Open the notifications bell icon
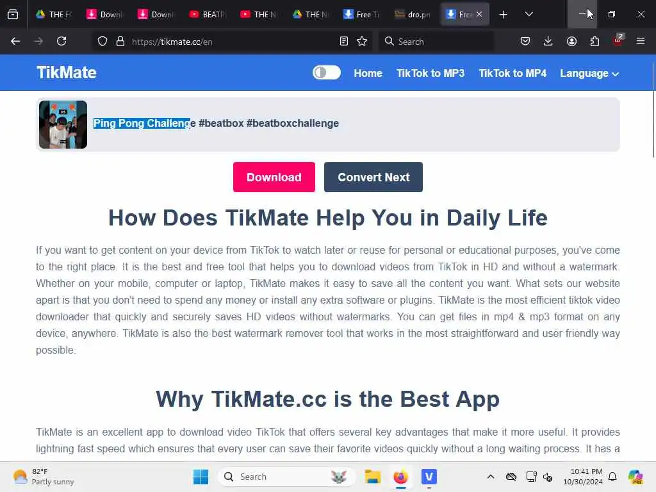Screen dimensions: 656x492 point(612,477)
